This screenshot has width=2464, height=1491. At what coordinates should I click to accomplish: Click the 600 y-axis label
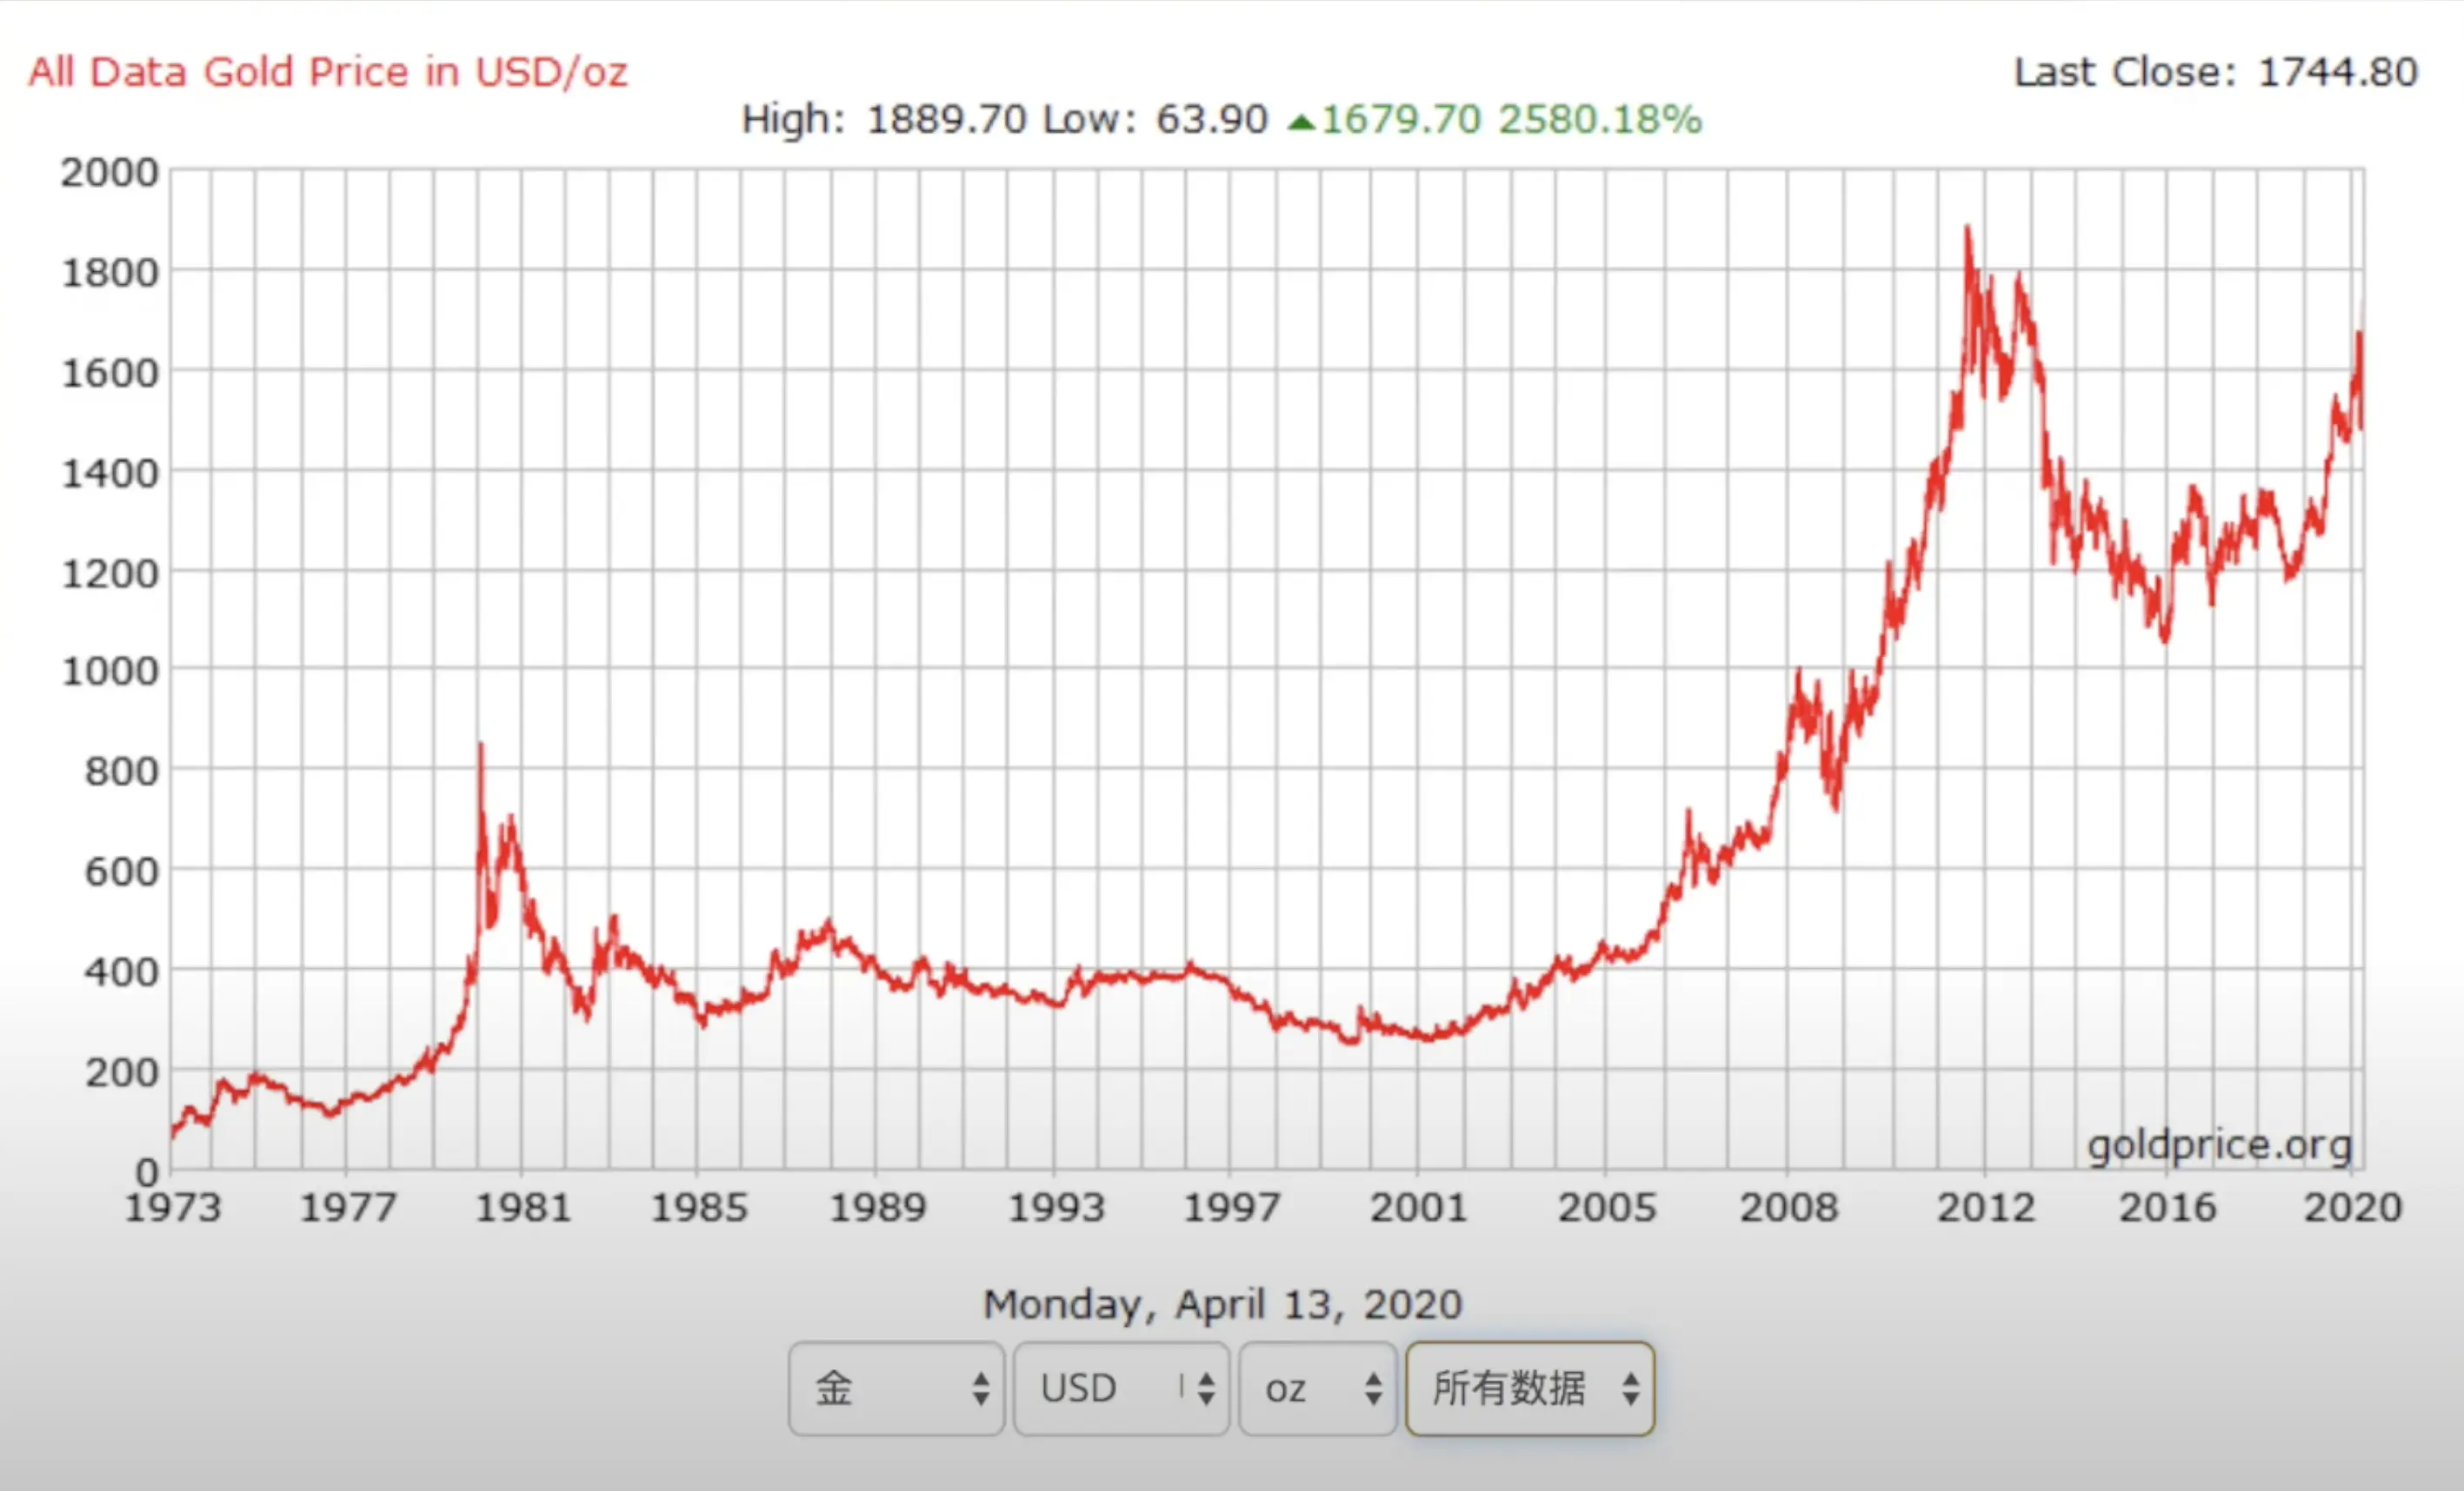tap(121, 872)
